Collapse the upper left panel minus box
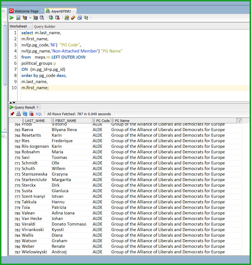Image resolution: width=251 pixels, height=265 pixels. click(3, 11)
